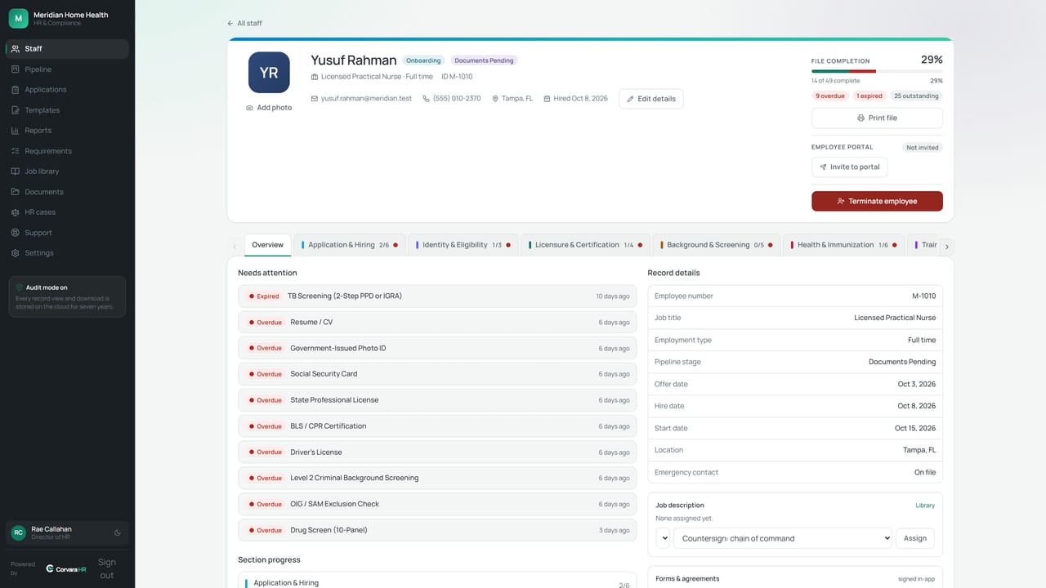1046x588 pixels.
Task: Toggle dark mode moon icon
Action: click(118, 532)
